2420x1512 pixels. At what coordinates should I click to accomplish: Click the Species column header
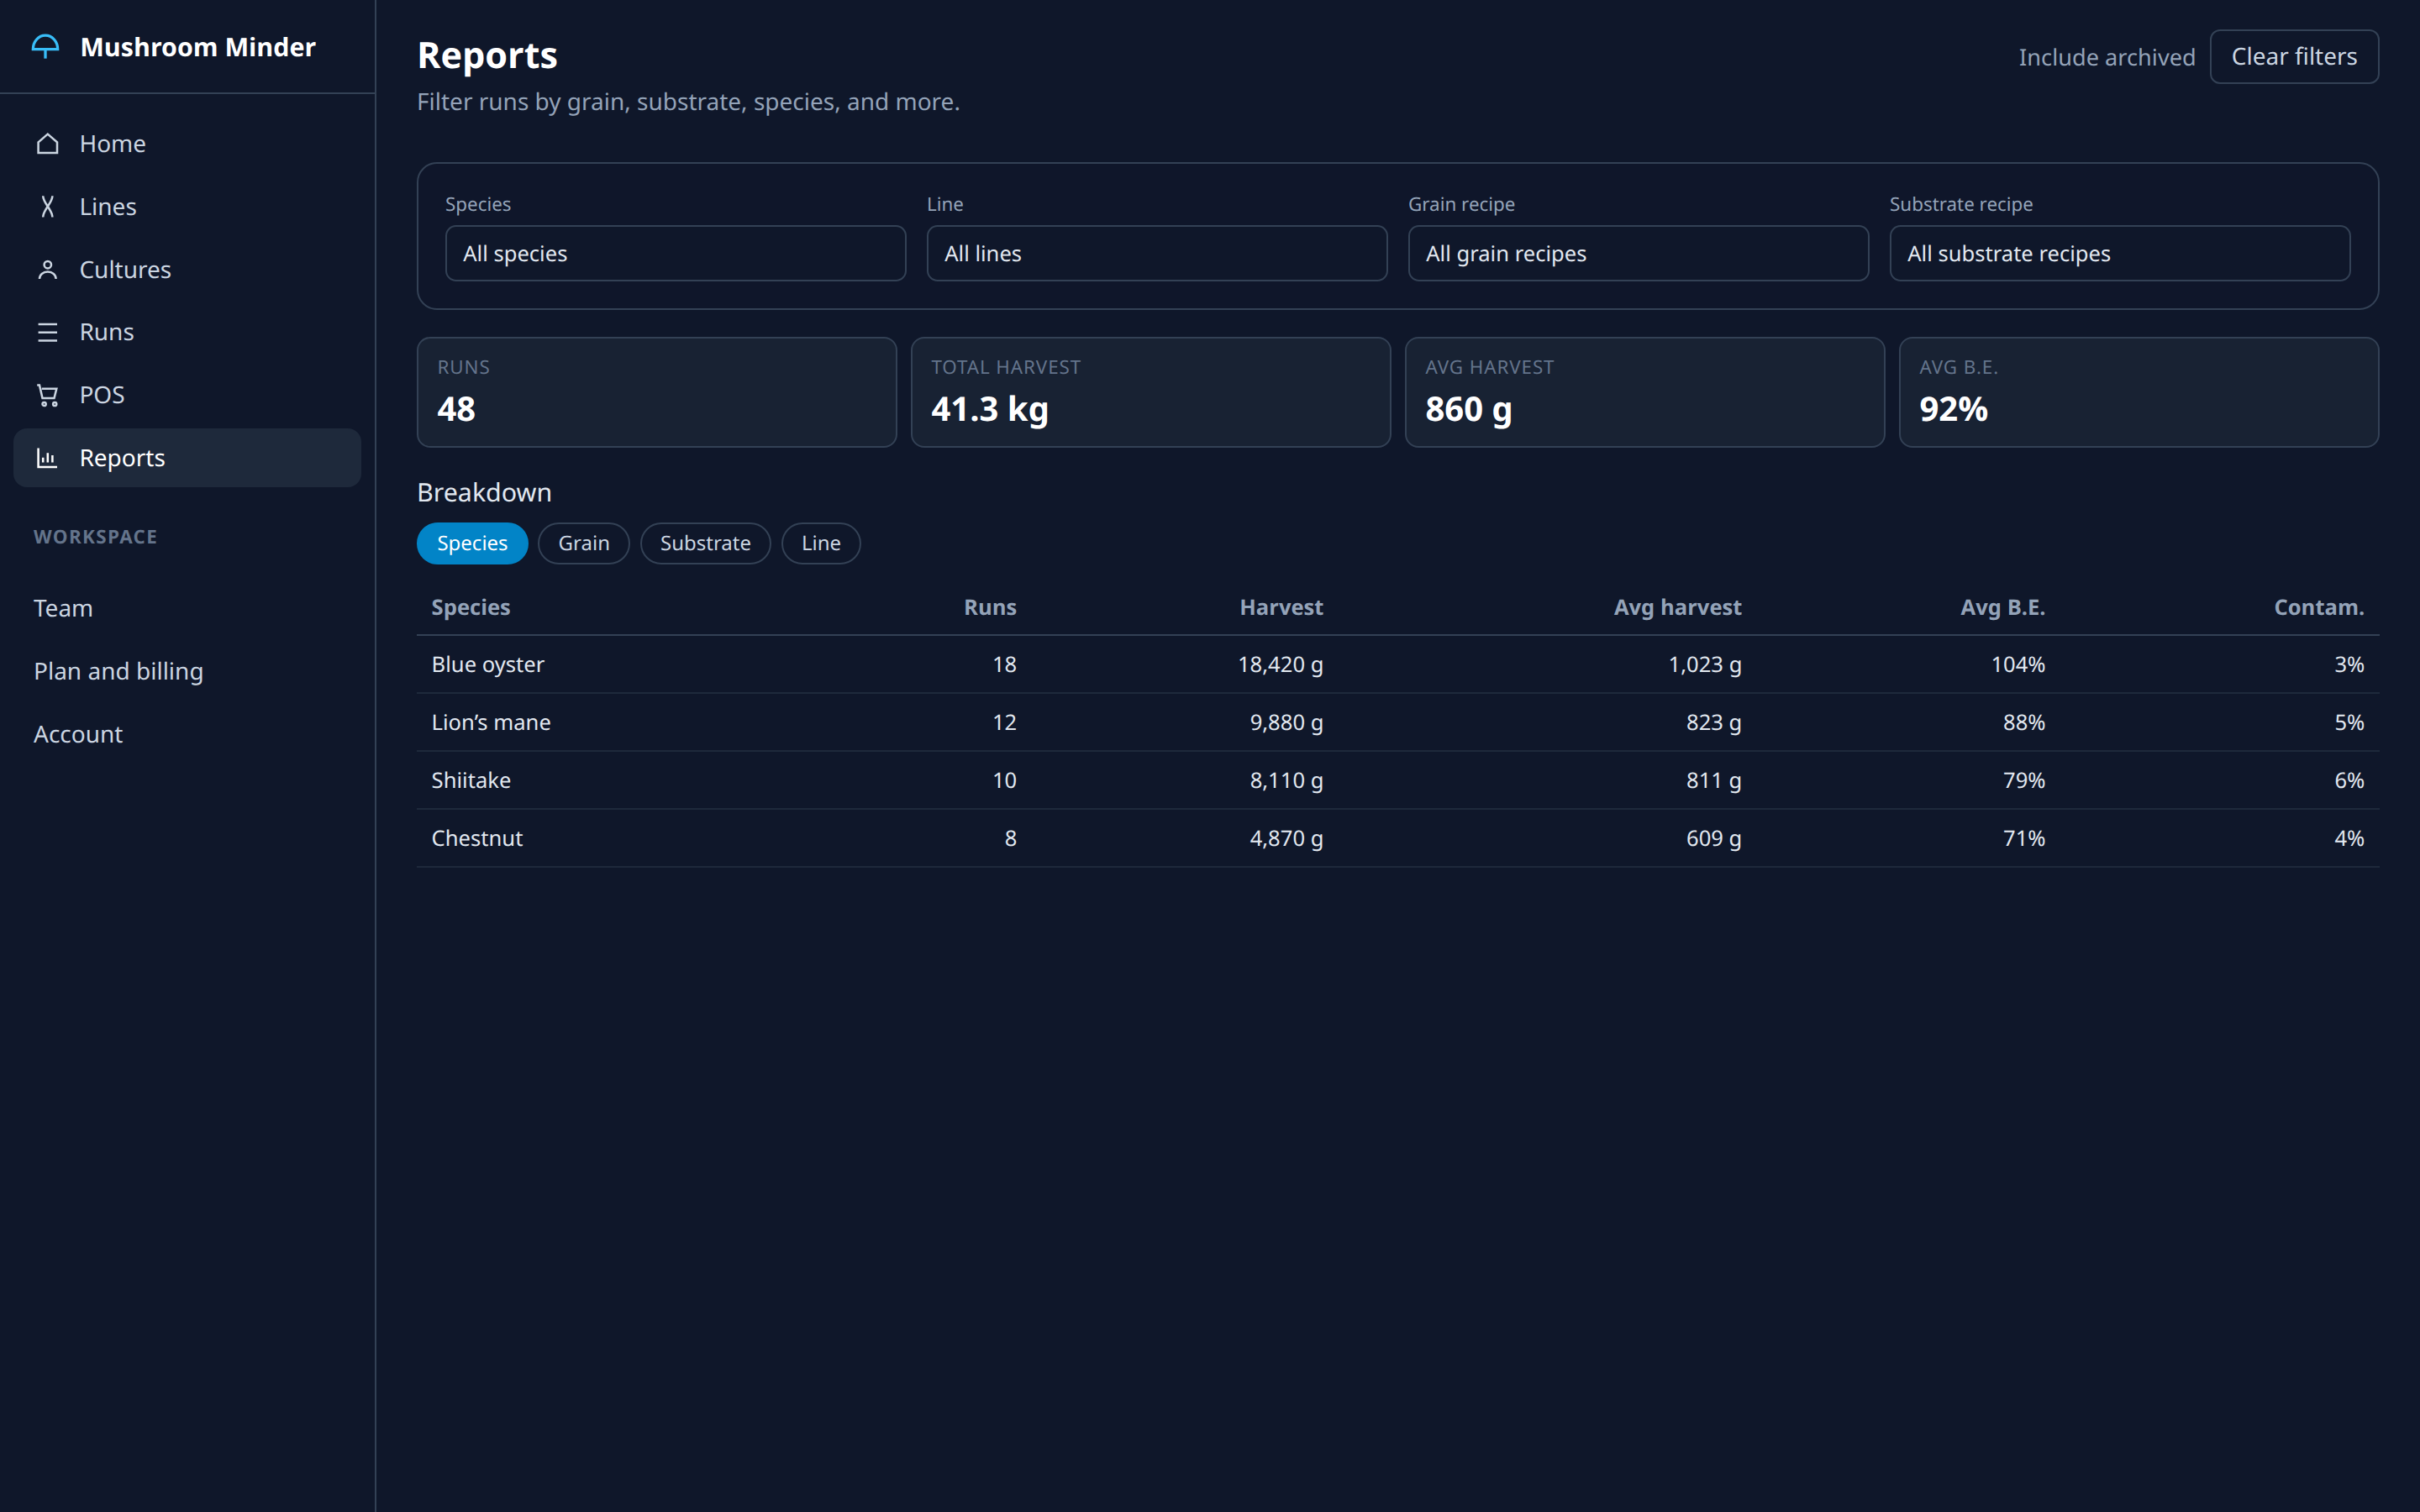point(470,607)
